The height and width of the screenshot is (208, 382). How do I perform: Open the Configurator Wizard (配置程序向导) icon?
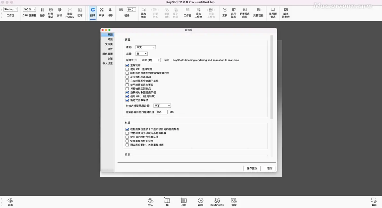click(x=245, y=10)
